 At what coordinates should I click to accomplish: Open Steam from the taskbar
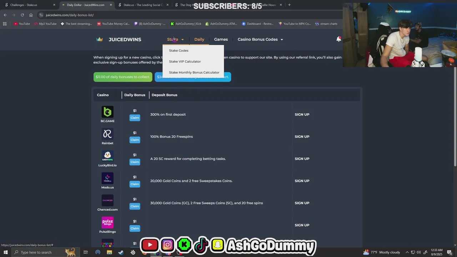121,252
